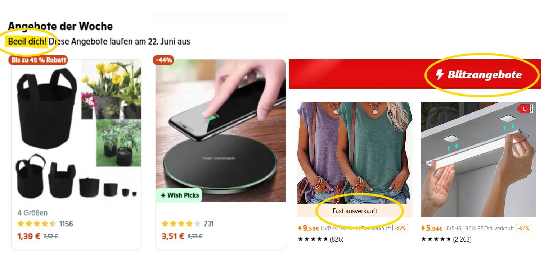Click the energy label G icon
This screenshot has height=276, width=553.
coord(525,109)
